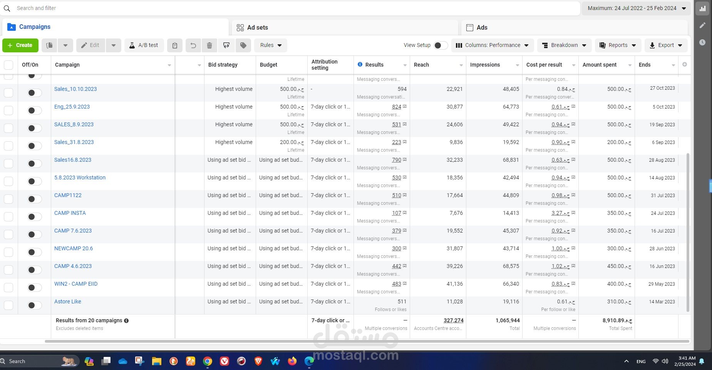Click the plus icon to add a column
Viewport: 712px width, 370px height.
(684, 64)
